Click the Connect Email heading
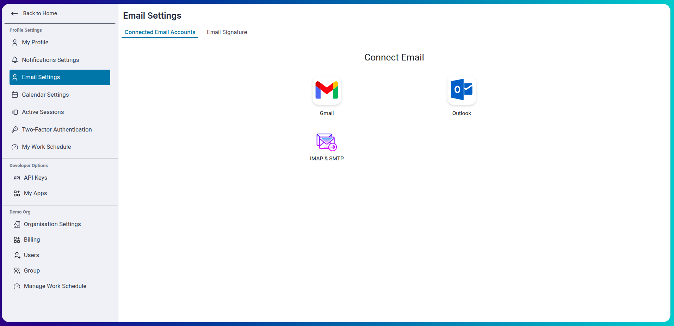The height and width of the screenshot is (326, 674). [394, 57]
